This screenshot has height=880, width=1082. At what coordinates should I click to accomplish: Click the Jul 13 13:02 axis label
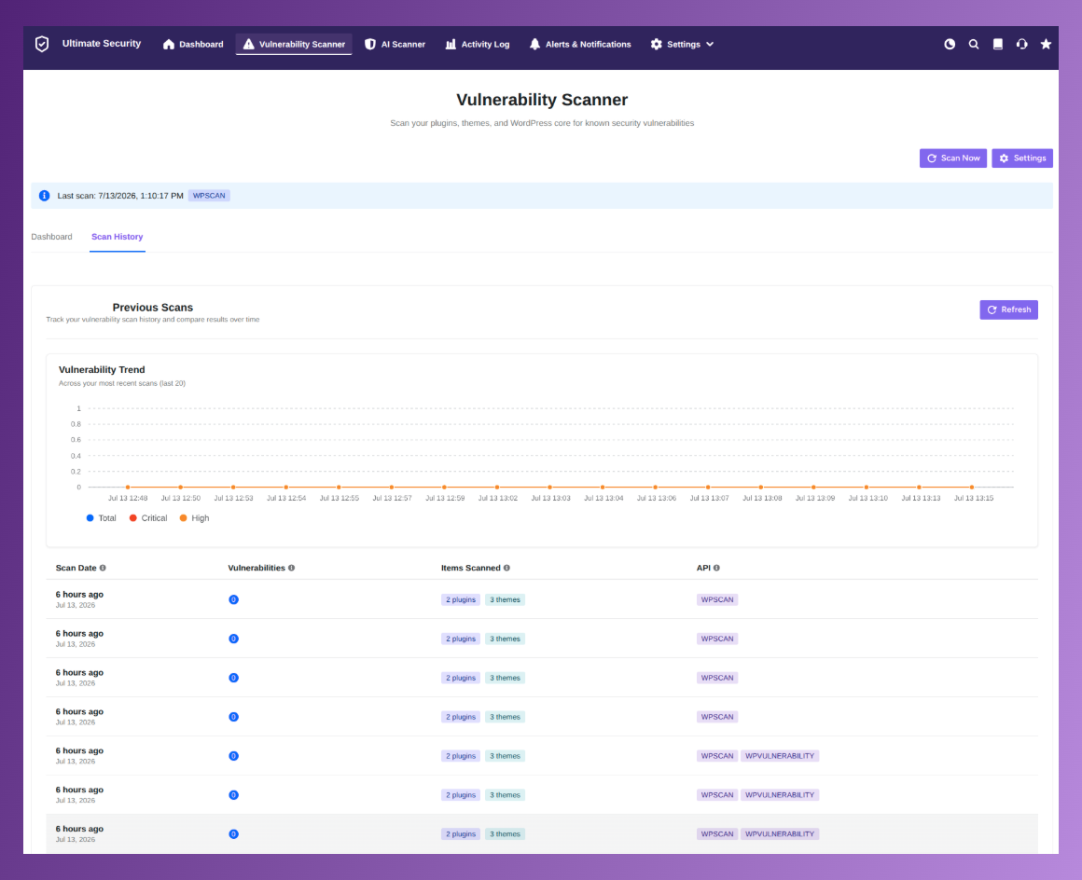(497, 498)
